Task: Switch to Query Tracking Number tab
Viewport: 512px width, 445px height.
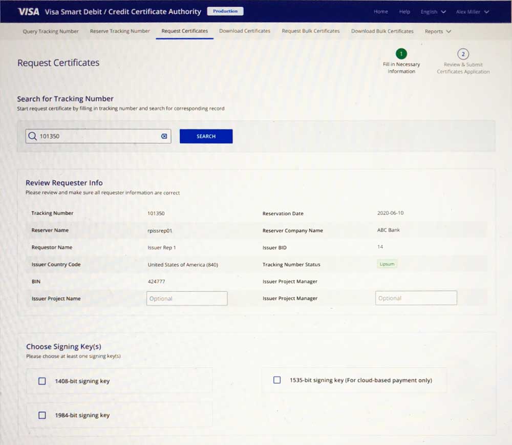Action: click(51, 31)
